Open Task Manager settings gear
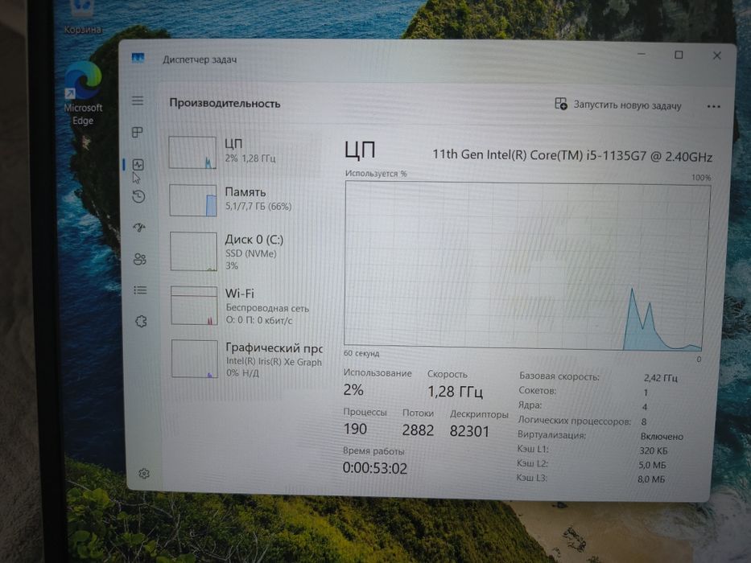The image size is (751, 563). click(x=144, y=474)
